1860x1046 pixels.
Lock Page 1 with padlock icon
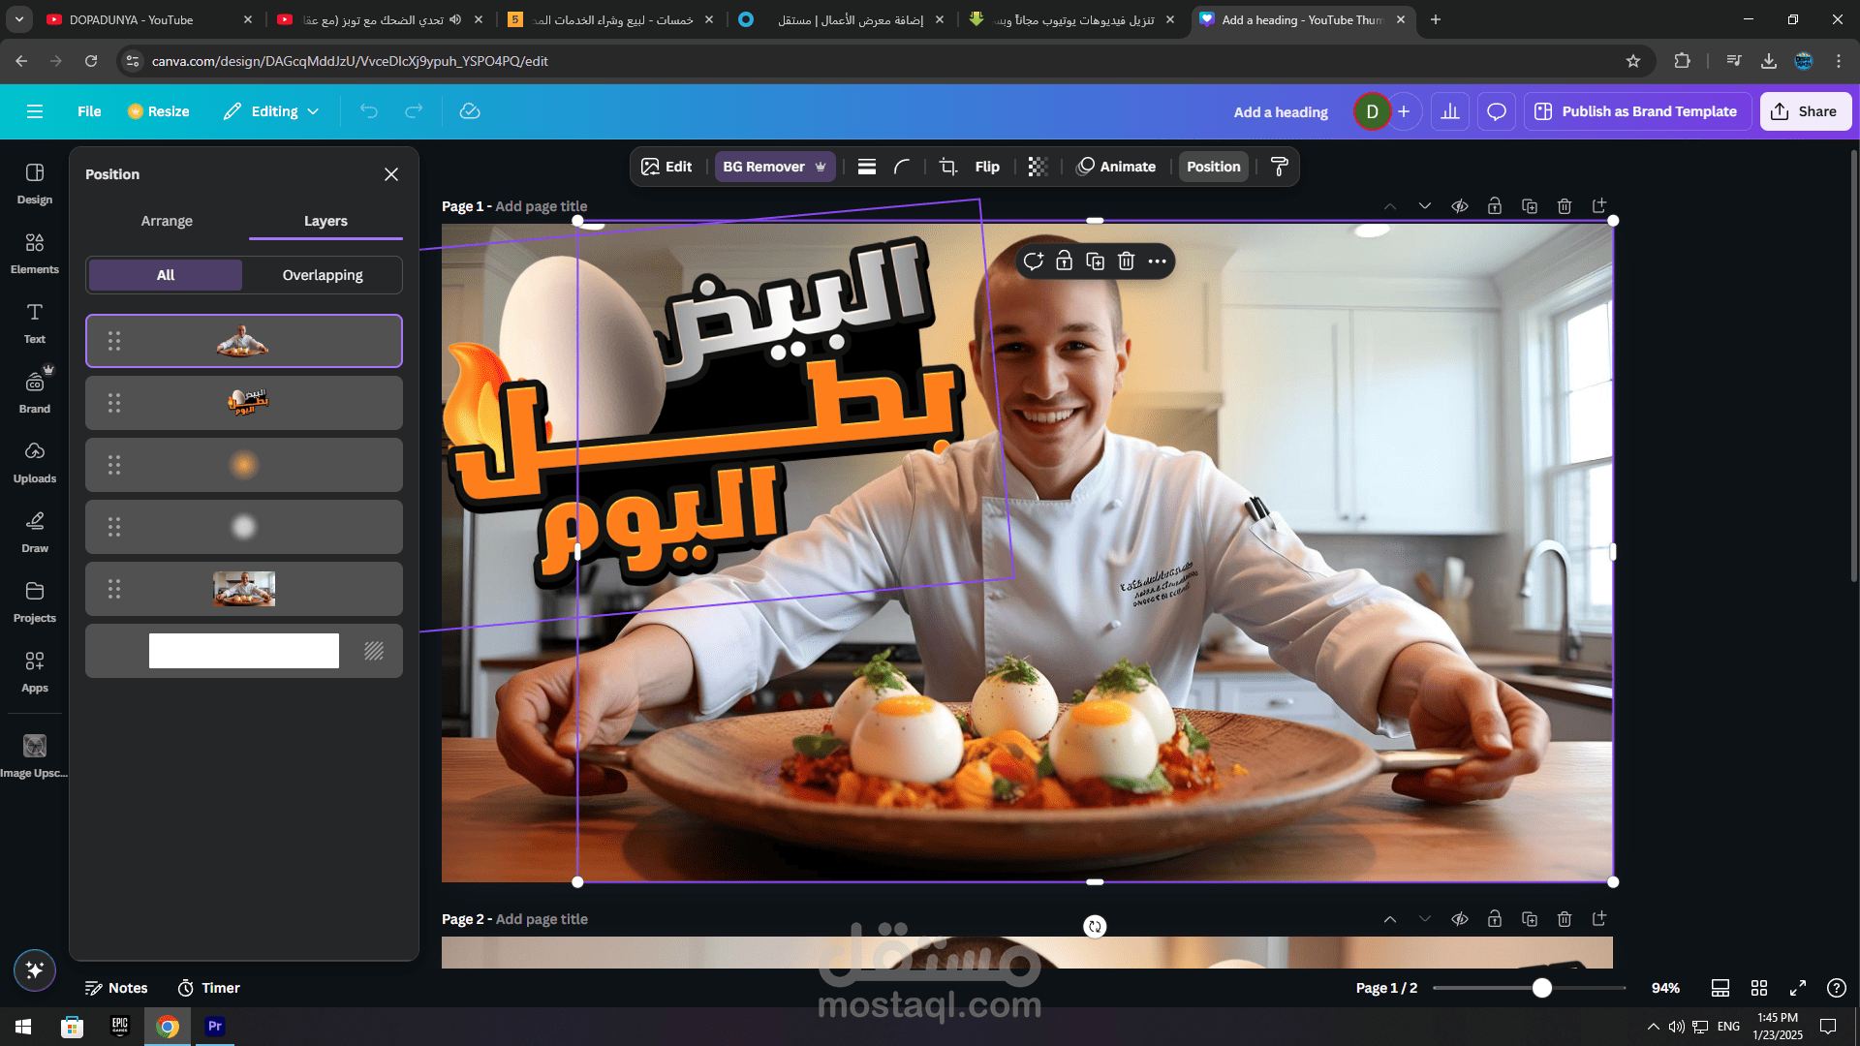pos(1495,206)
